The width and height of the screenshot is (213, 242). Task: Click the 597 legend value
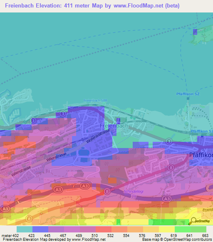(158, 236)
